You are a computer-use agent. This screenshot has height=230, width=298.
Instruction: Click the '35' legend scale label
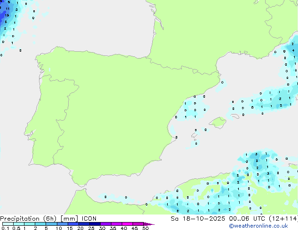[x=113, y=228]
